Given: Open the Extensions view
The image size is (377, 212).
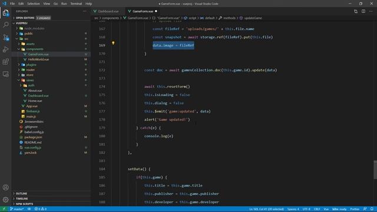Looking at the screenshot, I should click(5, 62).
